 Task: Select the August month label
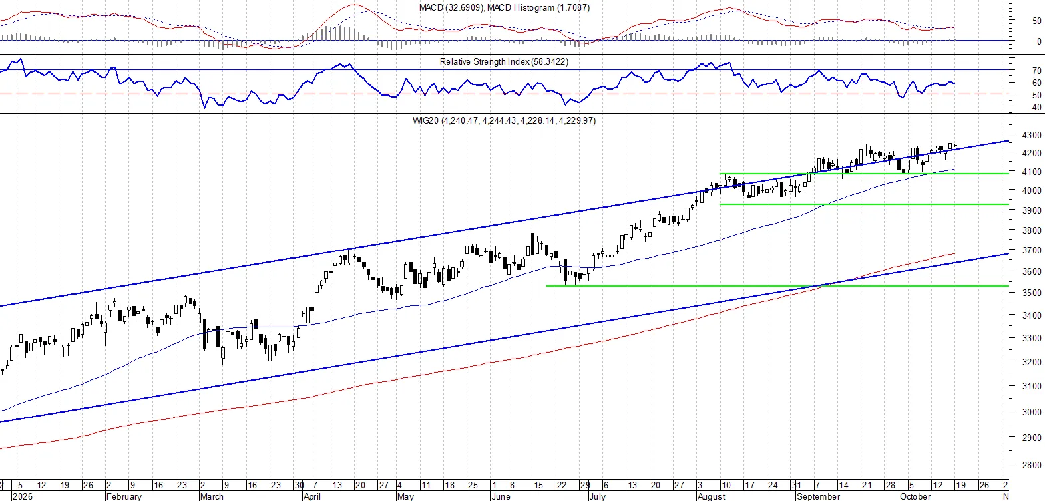(x=711, y=496)
